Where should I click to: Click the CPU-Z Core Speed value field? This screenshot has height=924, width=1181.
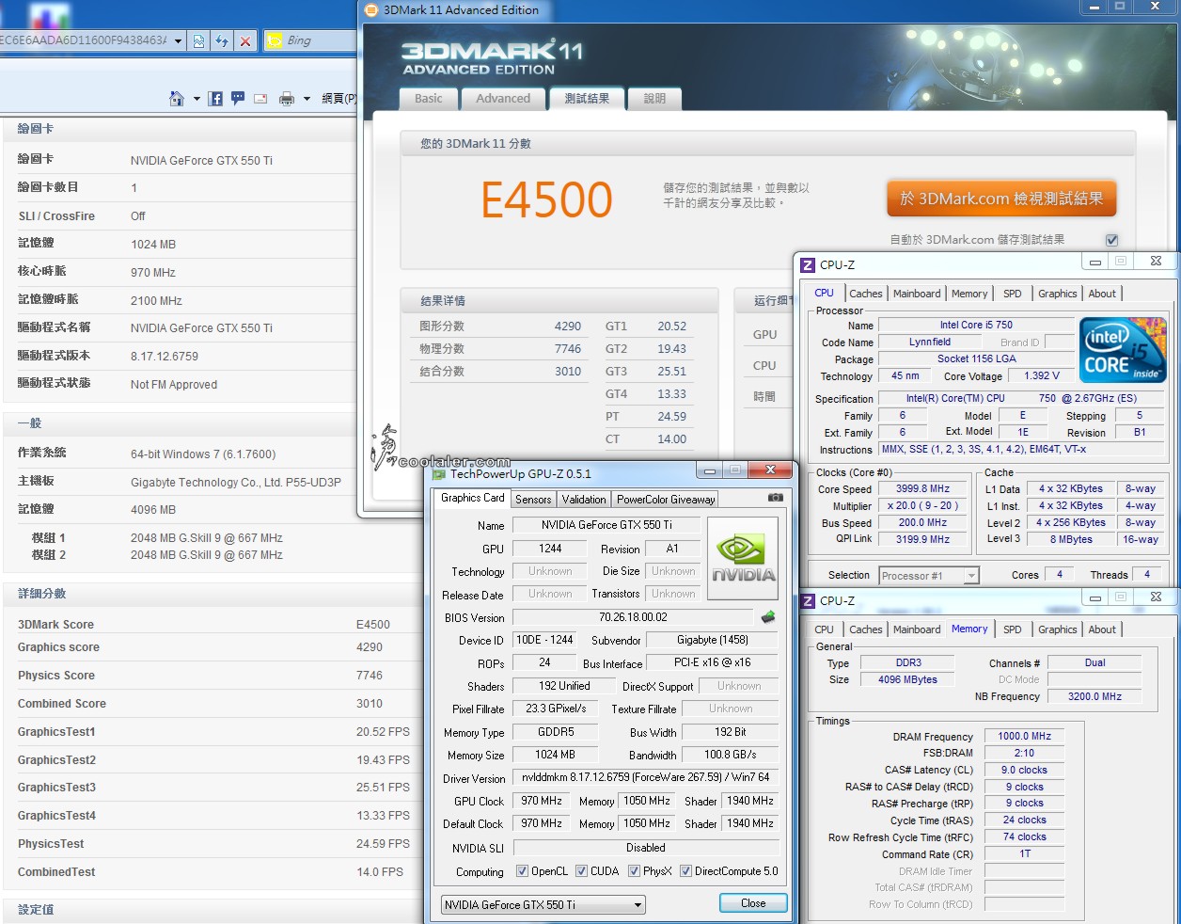tap(922, 489)
